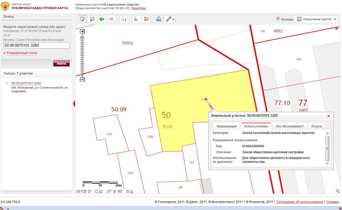Image resolution: width=342 pixels, height=210 pixels.
Task: Click the Найти search button
Action: pos(61,63)
